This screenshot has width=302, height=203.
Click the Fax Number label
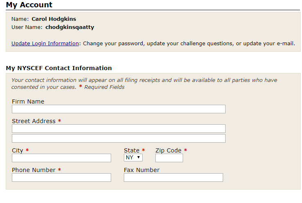tap(141, 170)
